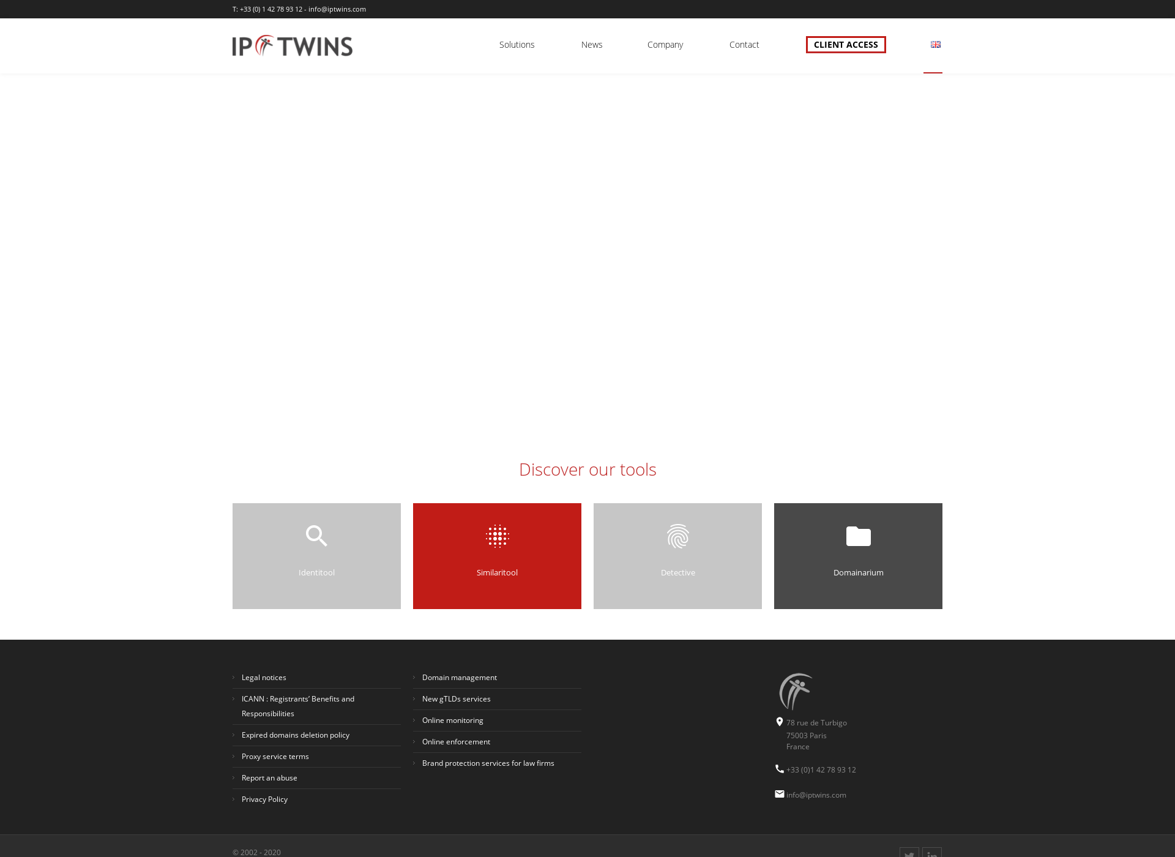
Task: Click the Privacy Policy link
Action: pos(264,799)
